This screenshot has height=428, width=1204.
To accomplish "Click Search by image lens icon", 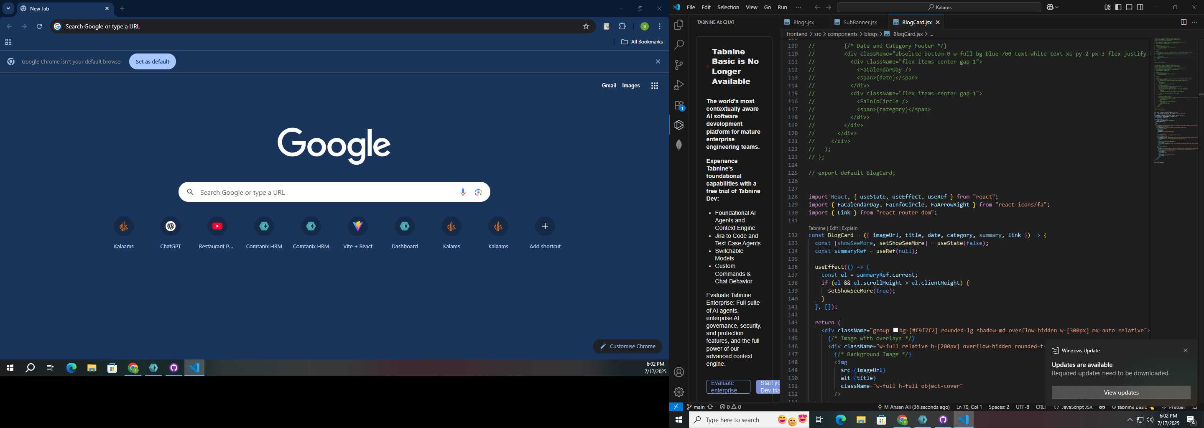I will coord(478,192).
